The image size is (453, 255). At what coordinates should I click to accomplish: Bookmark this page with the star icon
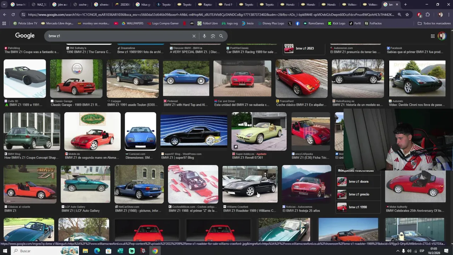pos(407,15)
